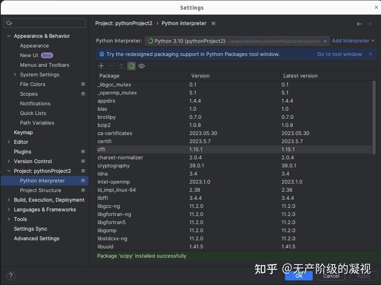Click the back arrow navigation icon
Viewport: 381px width, 285px height.
pyautogui.click(x=359, y=24)
